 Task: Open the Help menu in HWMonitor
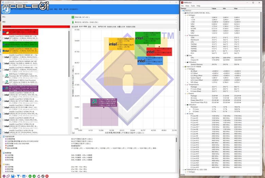click(198, 6)
